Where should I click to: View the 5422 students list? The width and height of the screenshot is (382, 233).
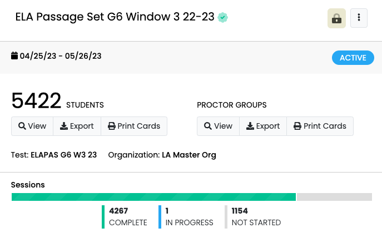(32, 126)
